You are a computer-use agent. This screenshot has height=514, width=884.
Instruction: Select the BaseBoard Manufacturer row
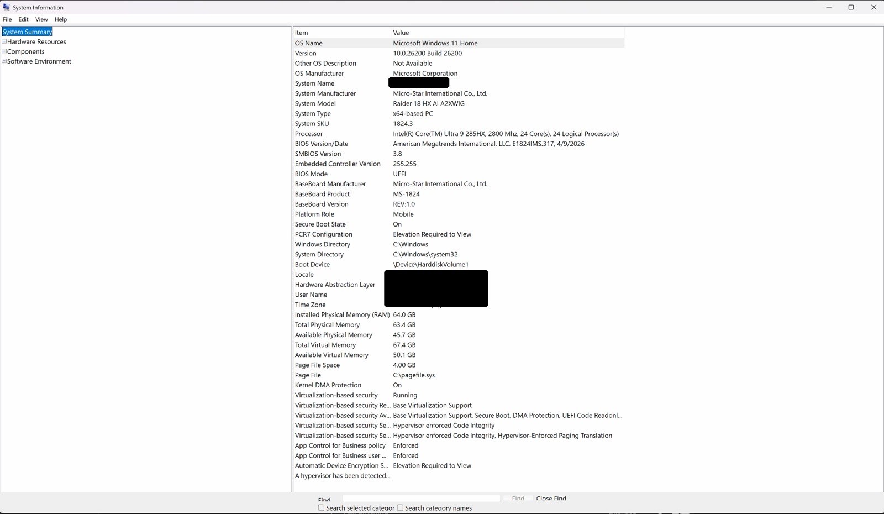click(459, 184)
